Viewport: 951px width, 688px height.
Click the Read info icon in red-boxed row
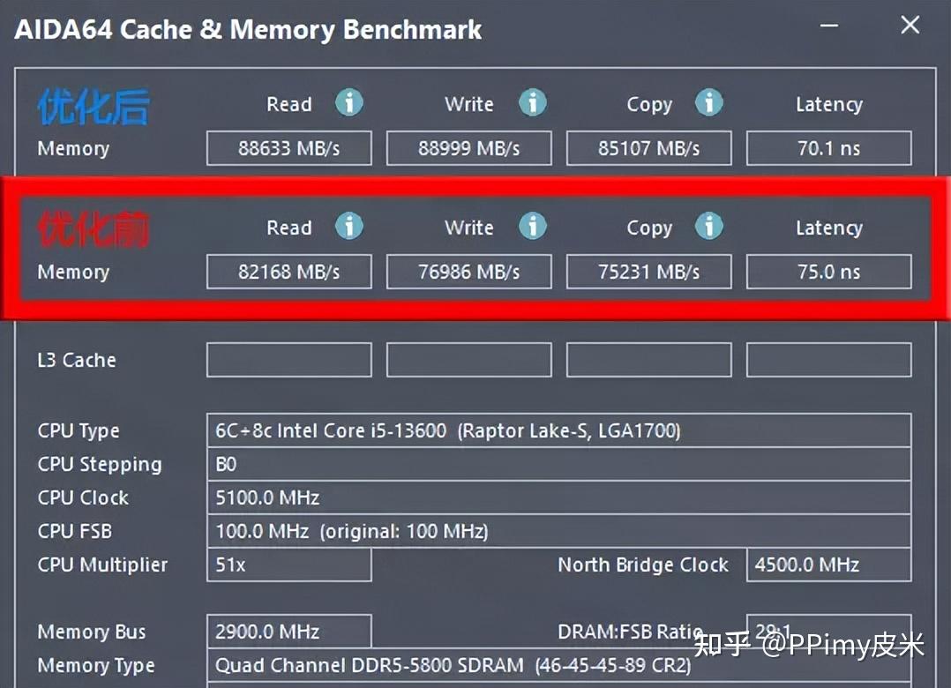(x=349, y=226)
